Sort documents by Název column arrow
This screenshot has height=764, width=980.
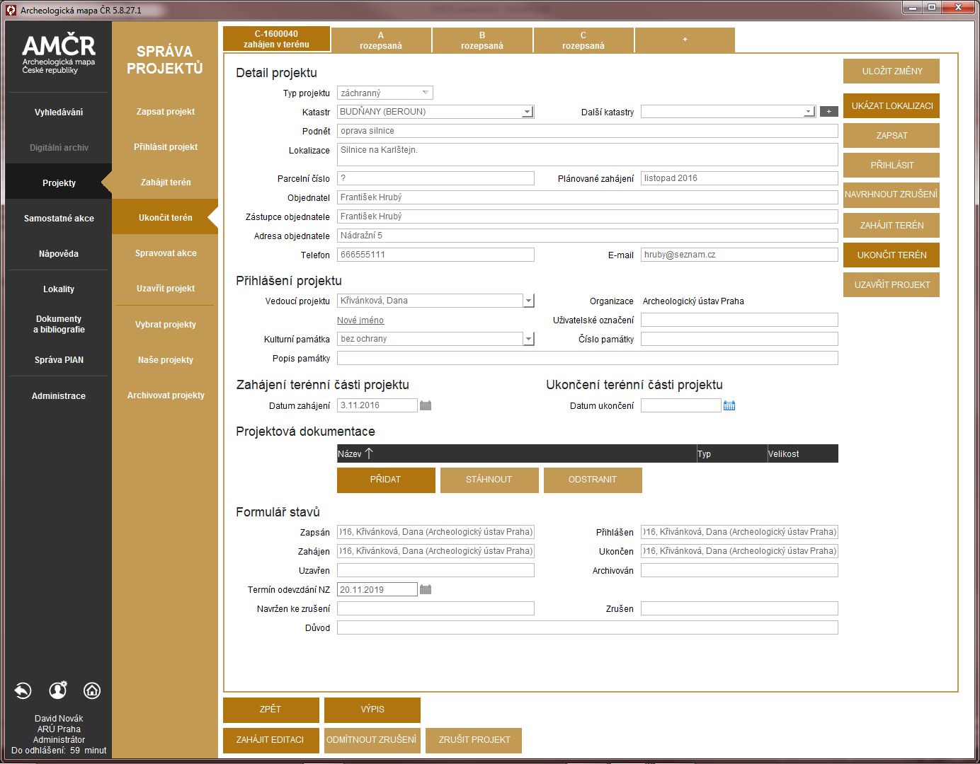tap(369, 453)
